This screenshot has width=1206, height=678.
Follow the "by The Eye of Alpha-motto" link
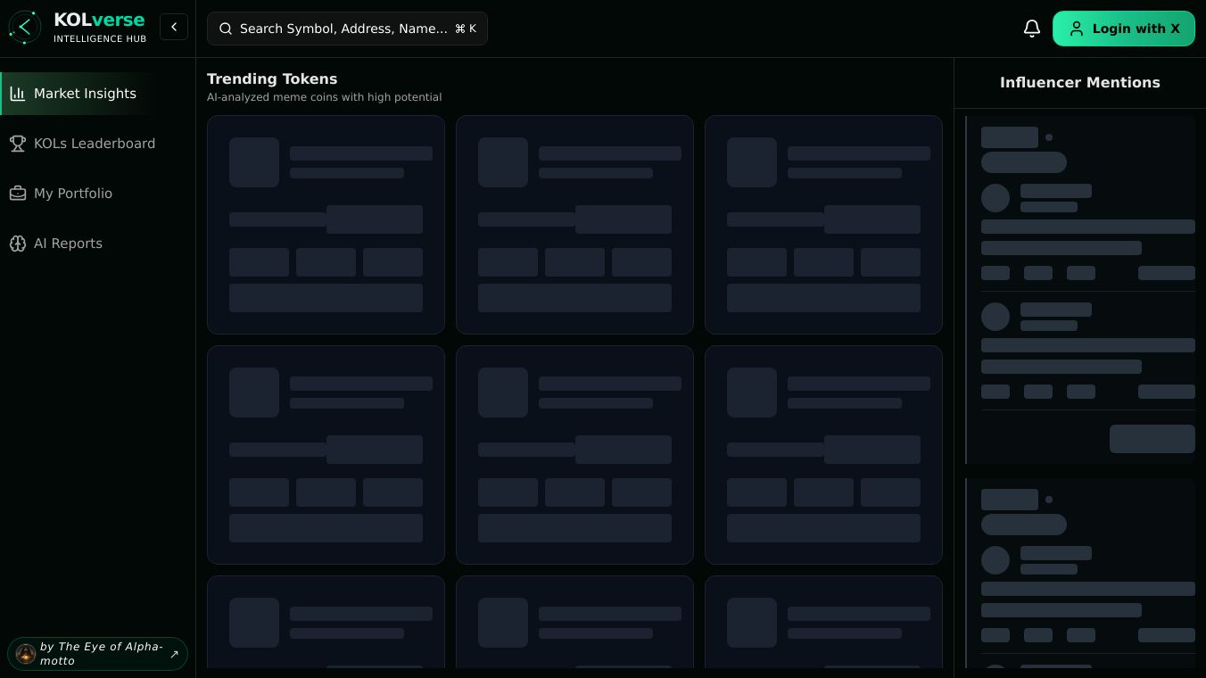[97, 654]
